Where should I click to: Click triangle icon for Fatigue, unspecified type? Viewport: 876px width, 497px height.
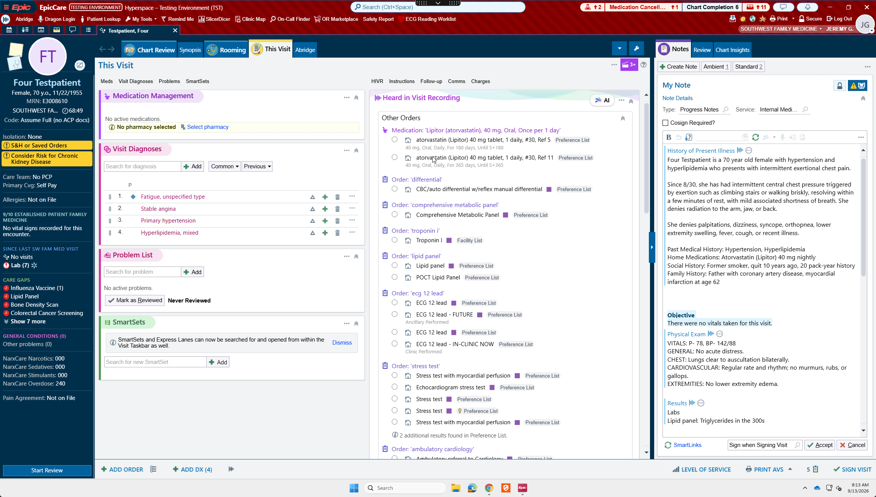(312, 197)
